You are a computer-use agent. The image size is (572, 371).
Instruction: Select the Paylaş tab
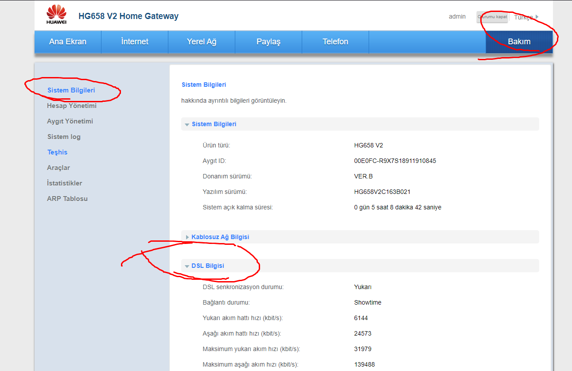pyautogui.click(x=268, y=42)
